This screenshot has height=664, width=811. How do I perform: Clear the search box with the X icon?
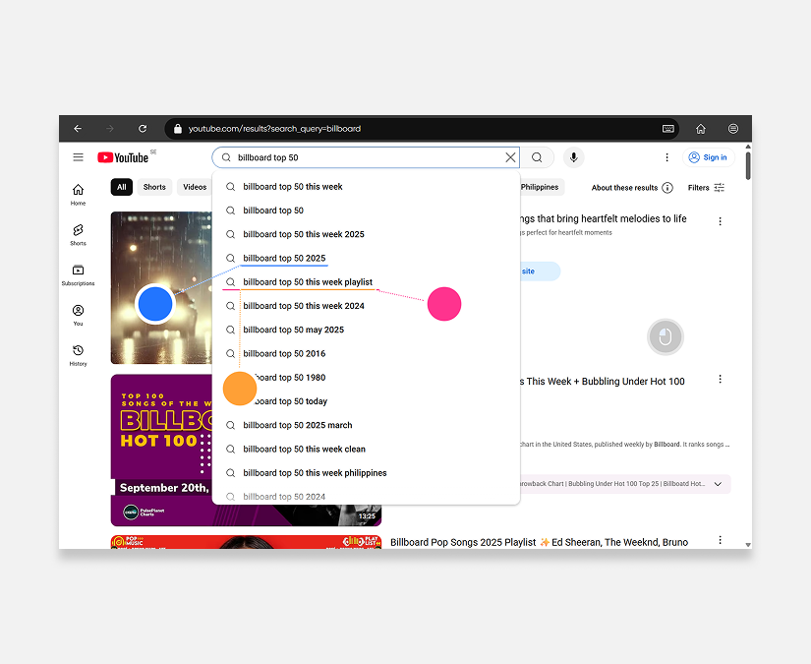pyautogui.click(x=510, y=157)
